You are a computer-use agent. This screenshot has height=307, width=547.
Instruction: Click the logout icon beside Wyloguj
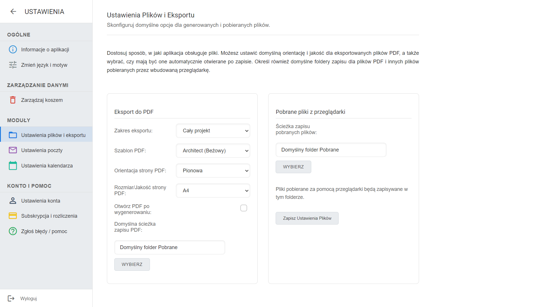[11, 298]
